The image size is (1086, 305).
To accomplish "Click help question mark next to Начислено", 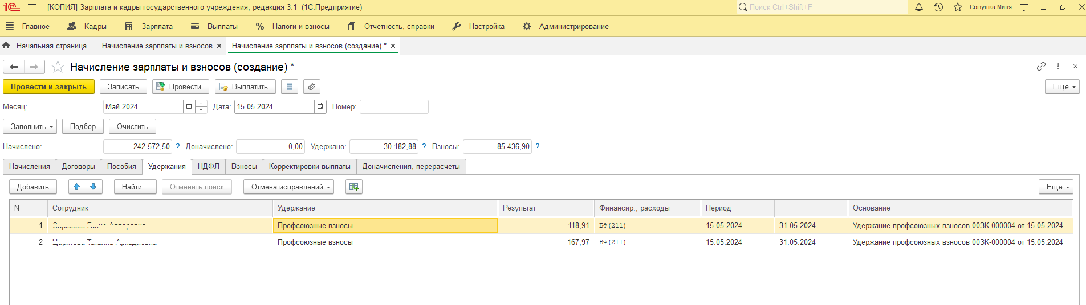I will (x=177, y=146).
